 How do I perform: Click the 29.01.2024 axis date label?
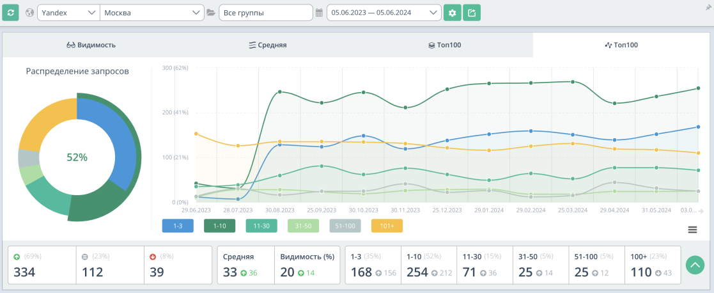pos(488,210)
